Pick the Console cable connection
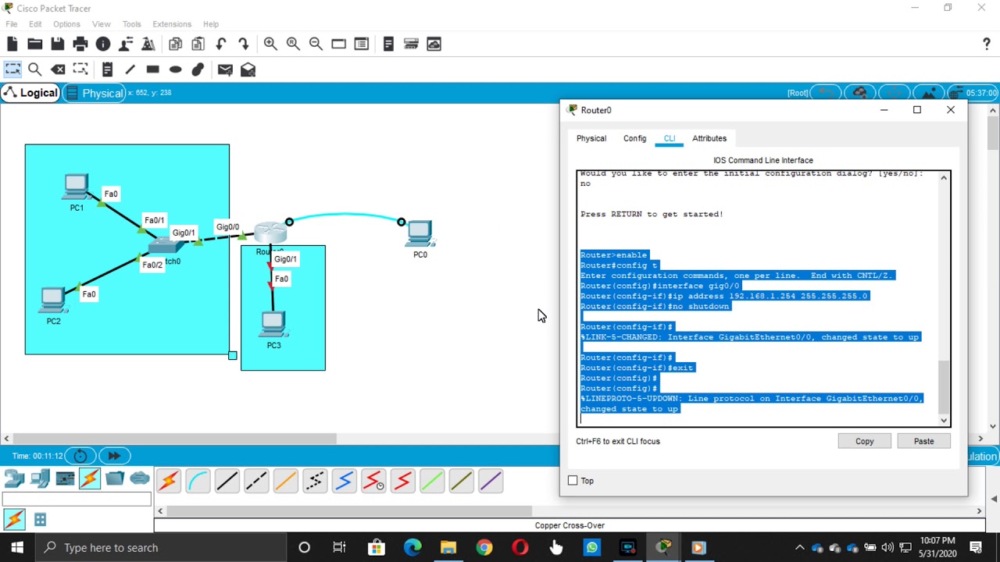The image size is (1000, 562). click(x=198, y=481)
